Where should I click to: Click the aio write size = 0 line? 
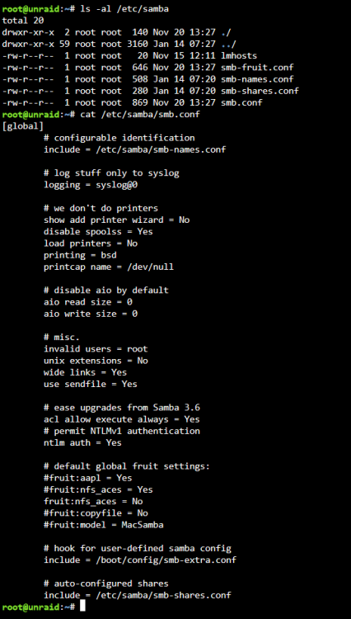click(x=91, y=314)
